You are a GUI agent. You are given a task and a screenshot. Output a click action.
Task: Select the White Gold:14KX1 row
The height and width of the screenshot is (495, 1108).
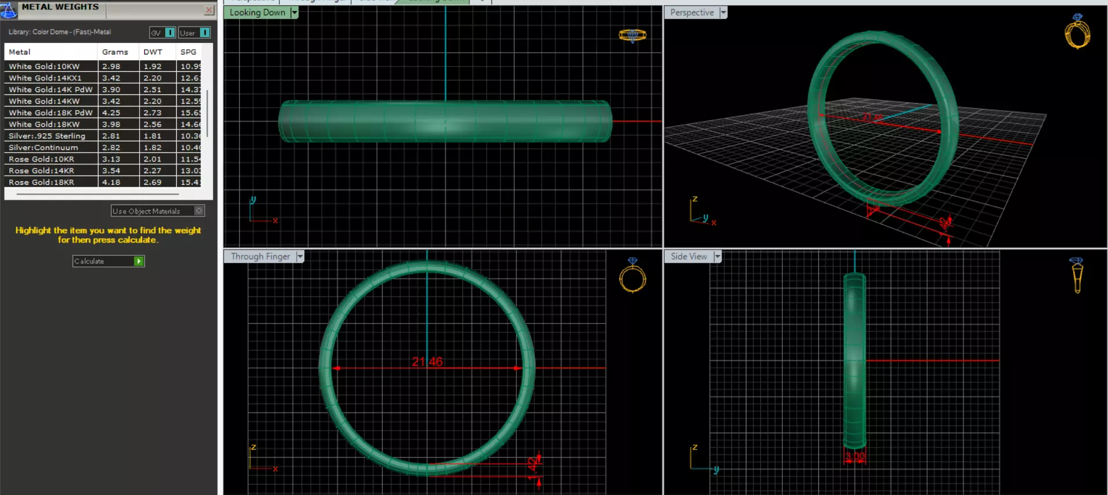(x=103, y=78)
